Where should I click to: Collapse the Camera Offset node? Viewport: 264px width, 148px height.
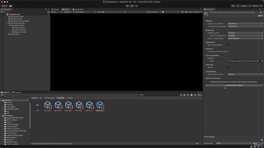coord(9,25)
